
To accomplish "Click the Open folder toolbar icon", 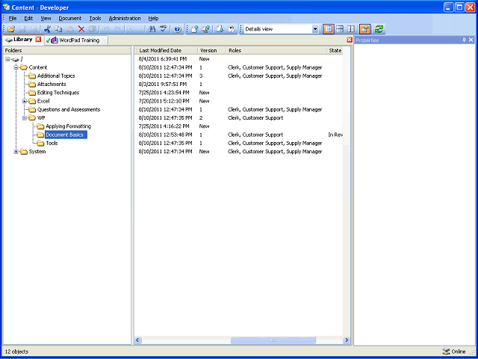I will 12,29.
